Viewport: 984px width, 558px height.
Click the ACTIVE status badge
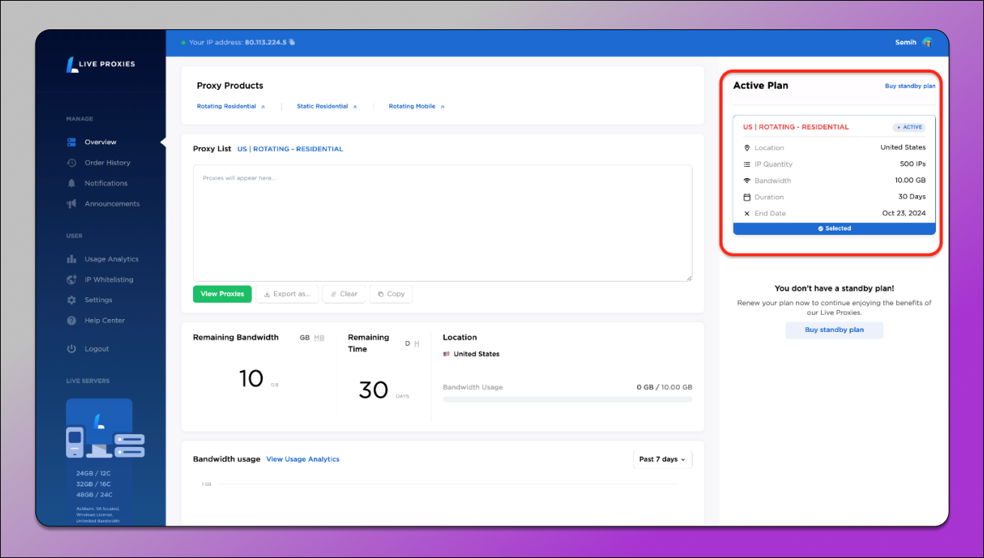tap(909, 128)
